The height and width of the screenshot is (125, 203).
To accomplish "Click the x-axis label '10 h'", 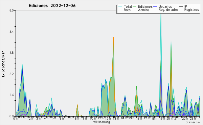I will click(93, 118).
